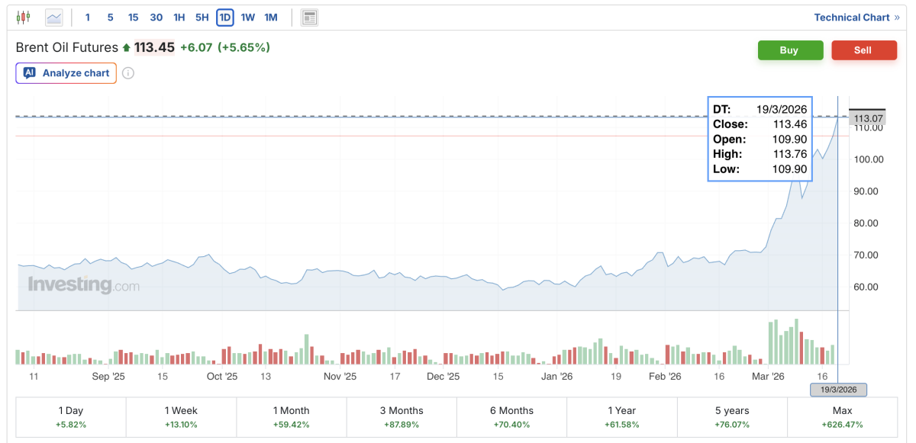Screen dimensions: 916x443
Task: Switch to the area chart icon
Action: [x=53, y=17]
